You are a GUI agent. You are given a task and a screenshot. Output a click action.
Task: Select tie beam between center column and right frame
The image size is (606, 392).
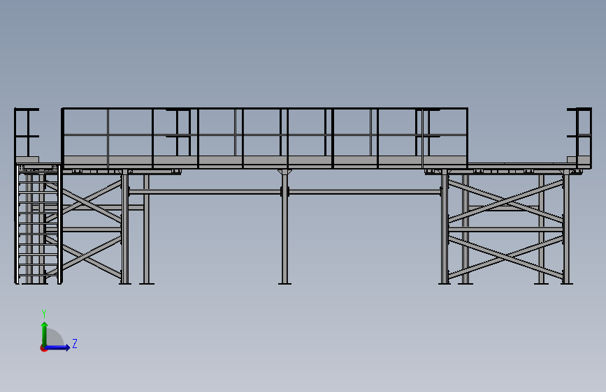pos(365,192)
